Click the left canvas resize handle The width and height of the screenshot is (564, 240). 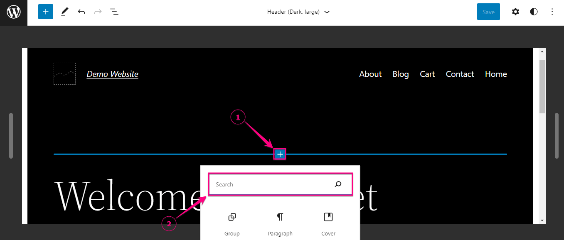[x=11, y=136]
